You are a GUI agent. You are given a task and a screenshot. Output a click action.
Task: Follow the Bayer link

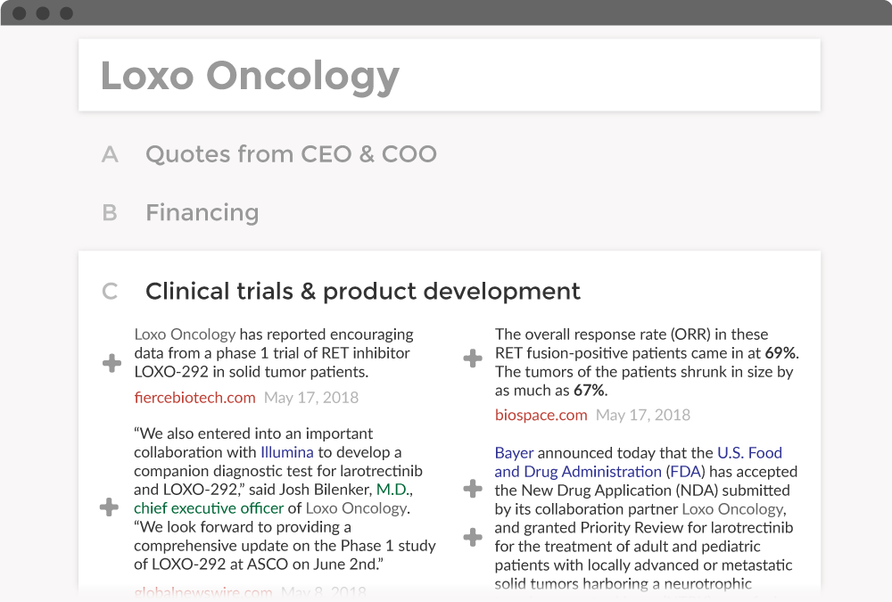tap(514, 453)
